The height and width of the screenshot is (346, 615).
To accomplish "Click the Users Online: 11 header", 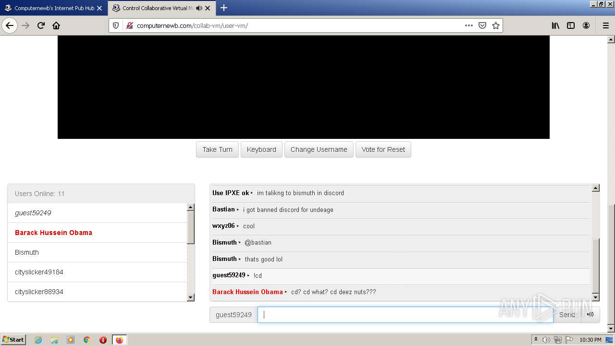I will pos(101,194).
